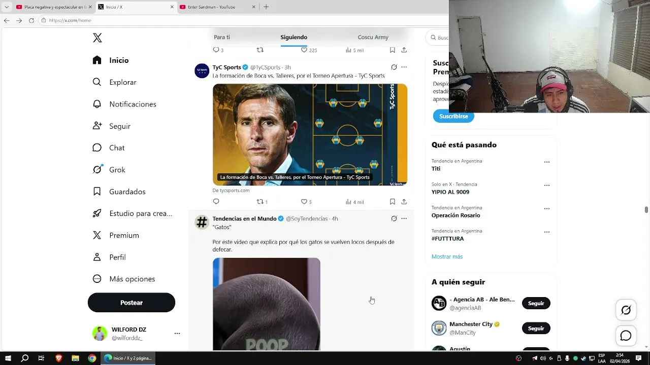Open Inicio home in sidebar

[x=111, y=60]
